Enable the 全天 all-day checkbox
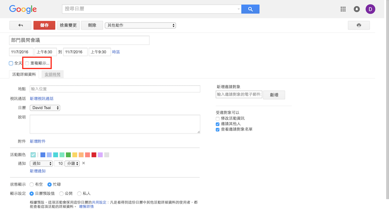Viewport: 389px width, 213px height. [x=11, y=63]
